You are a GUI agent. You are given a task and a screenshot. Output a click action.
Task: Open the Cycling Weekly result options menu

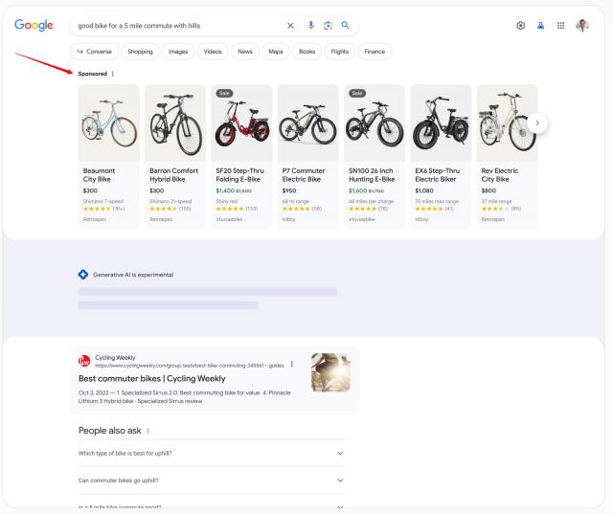pos(292,365)
